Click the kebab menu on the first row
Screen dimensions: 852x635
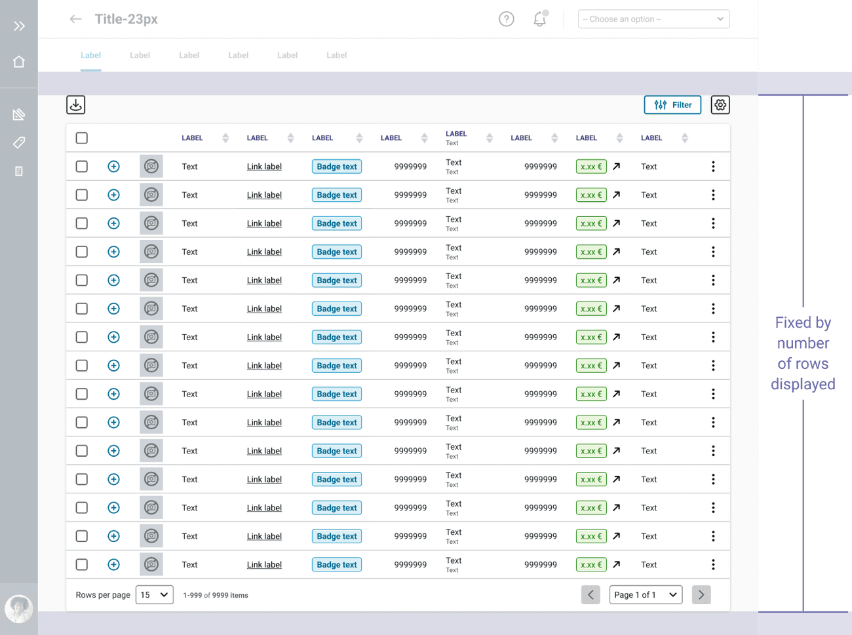tap(713, 166)
